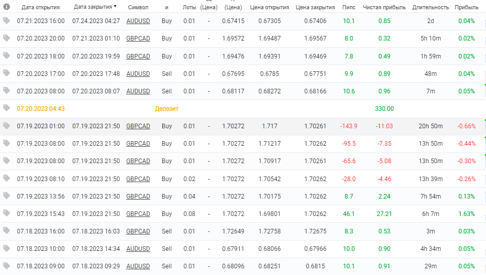This screenshot has width=486, height=275.
Task: Click the Символ column header
Action: click(x=138, y=7)
